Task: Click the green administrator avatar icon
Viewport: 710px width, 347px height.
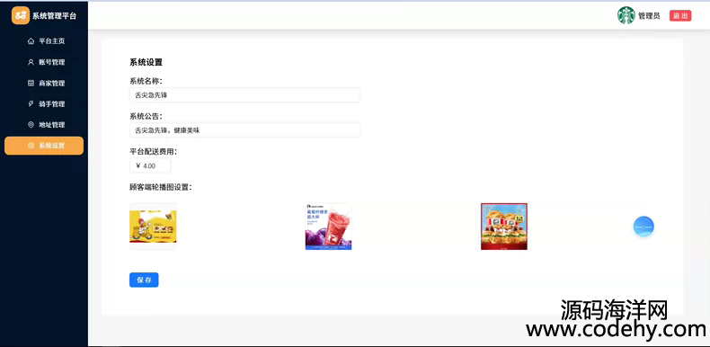Action: tap(626, 15)
